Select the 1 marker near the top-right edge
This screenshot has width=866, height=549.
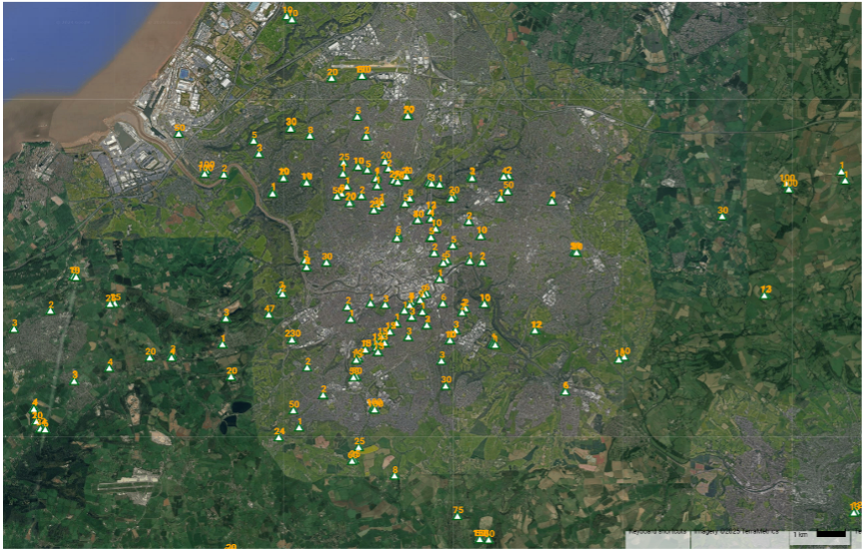click(x=841, y=172)
